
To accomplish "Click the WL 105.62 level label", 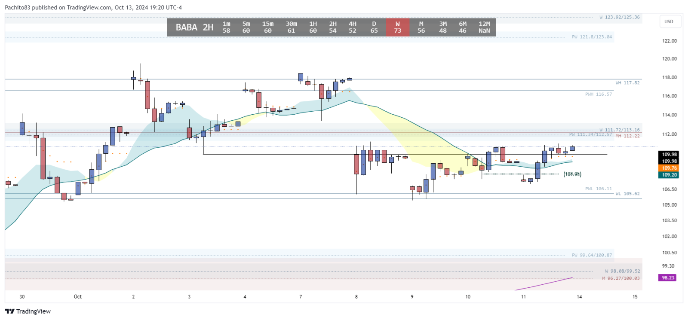I will pos(627,194).
